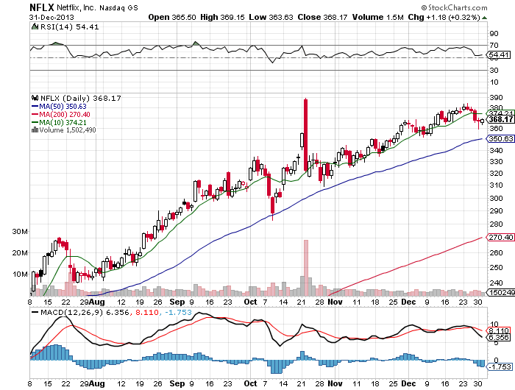Click the NFLX ticker symbol title
The image size is (515, 390).
42,7
